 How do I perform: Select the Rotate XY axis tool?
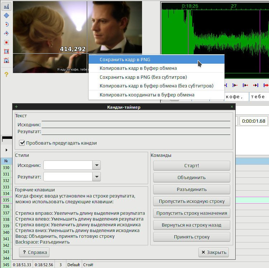click(x=6, y=33)
